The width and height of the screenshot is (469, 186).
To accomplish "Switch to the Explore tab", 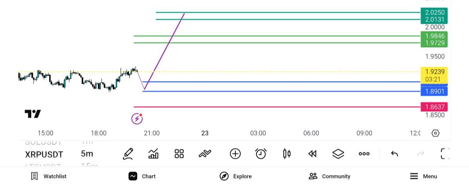I will click(236, 176).
